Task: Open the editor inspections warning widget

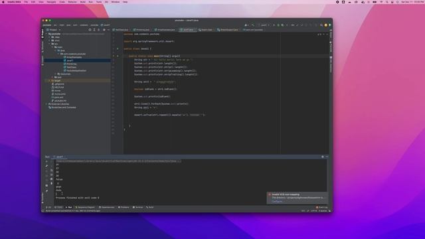Action: pyautogui.click(x=320, y=34)
